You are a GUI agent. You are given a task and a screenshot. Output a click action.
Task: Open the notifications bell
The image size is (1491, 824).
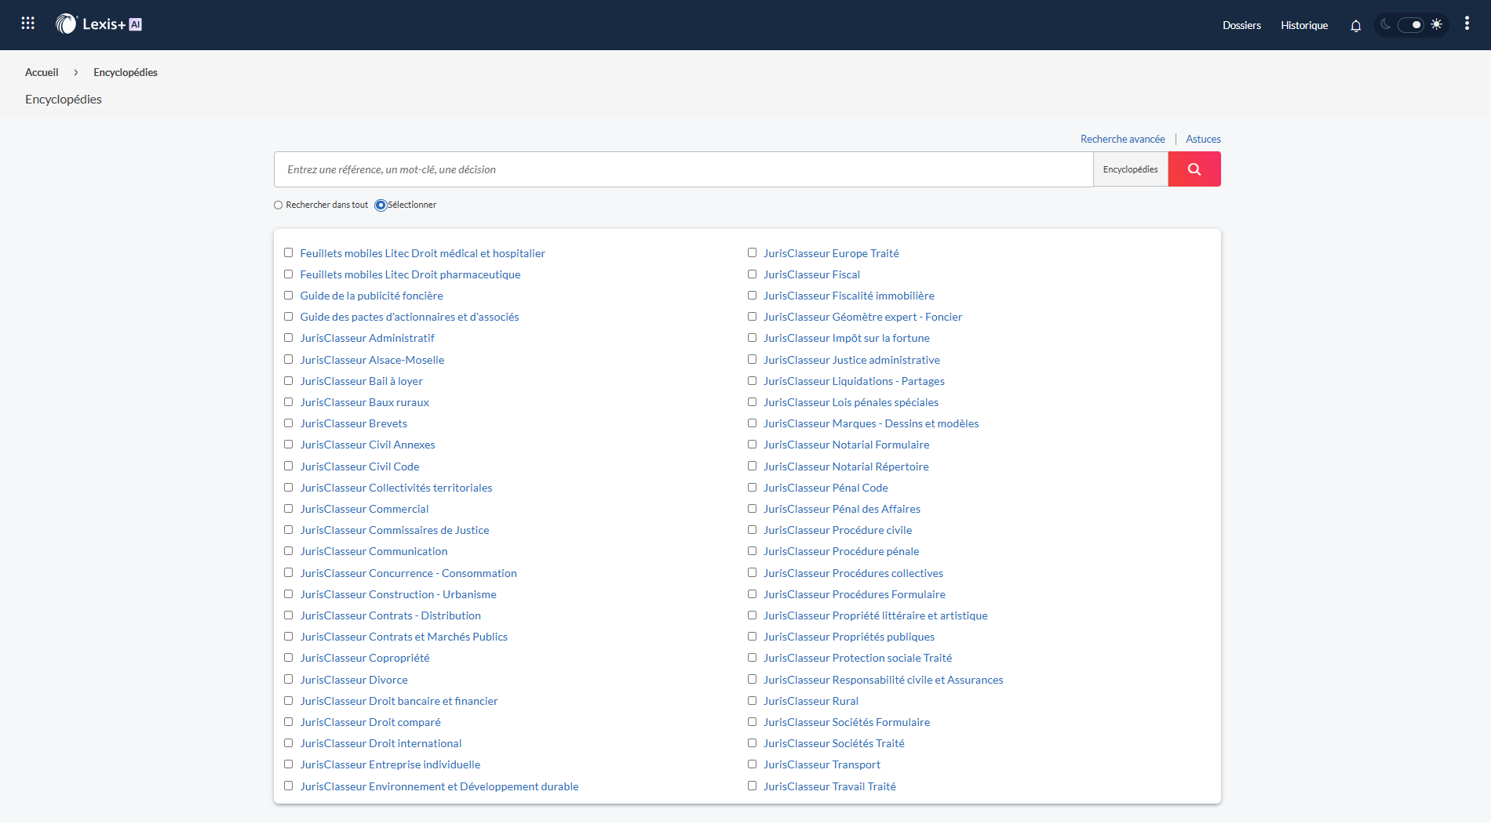tap(1355, 26)
